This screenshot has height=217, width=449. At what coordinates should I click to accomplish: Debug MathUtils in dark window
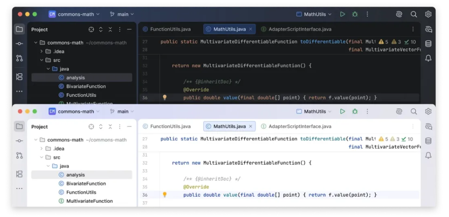[355, 14]
